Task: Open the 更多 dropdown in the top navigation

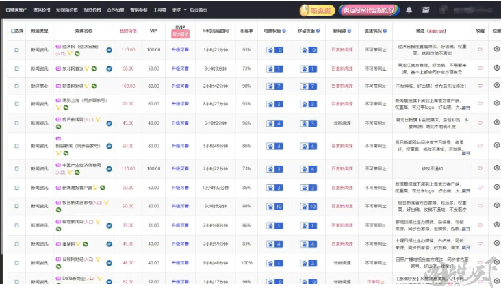Action: 179,10
